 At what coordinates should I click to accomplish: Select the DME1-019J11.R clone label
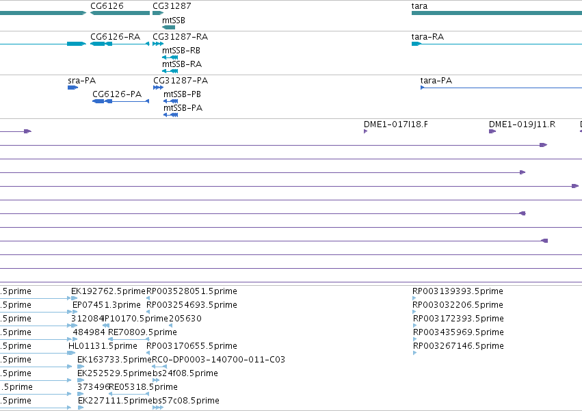coord(523,124)
